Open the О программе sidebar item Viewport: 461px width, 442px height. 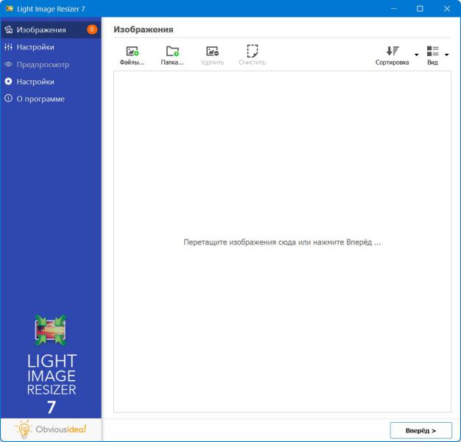point(41,99)
